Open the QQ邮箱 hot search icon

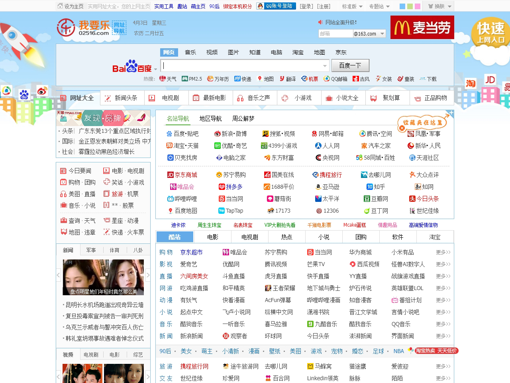[335, 79]
